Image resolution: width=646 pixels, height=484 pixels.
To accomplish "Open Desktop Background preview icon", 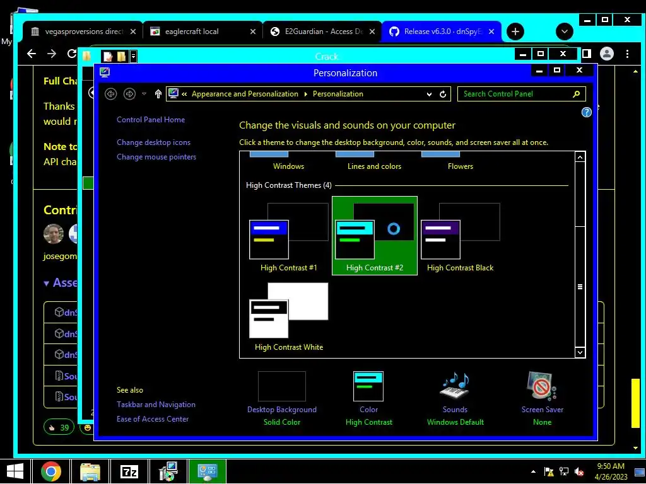I will coord(282,386).
